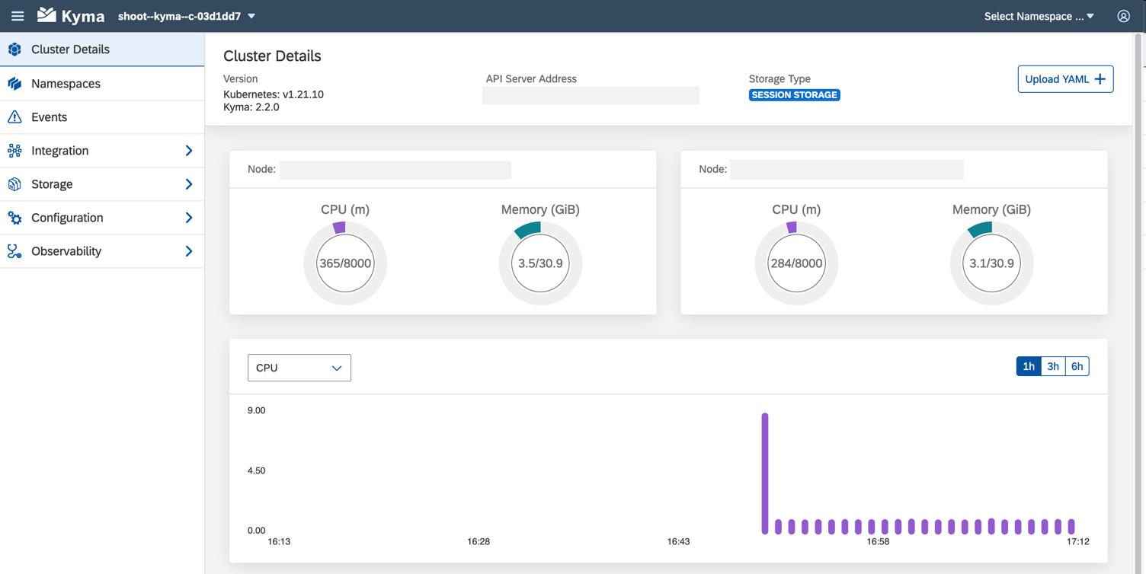Viewport: 1146px width, 574px height.
Task: Click the 284/8000 CPU gauge
Action: pyautogui.click(x=796, y=263)
